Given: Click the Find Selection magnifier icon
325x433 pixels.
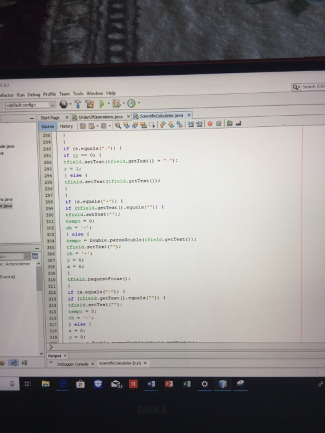Looking at the screenshot, I should point(118,126).
